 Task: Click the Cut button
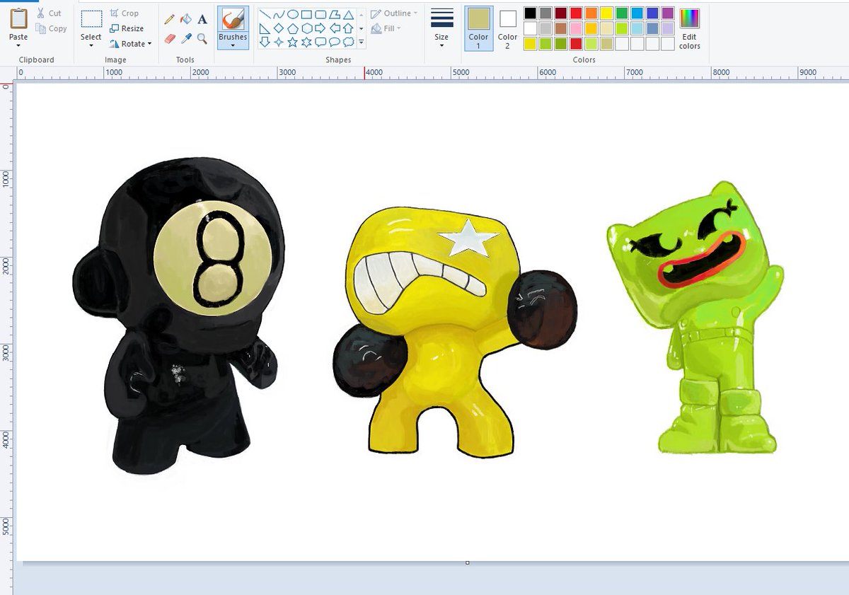[50, 13]
